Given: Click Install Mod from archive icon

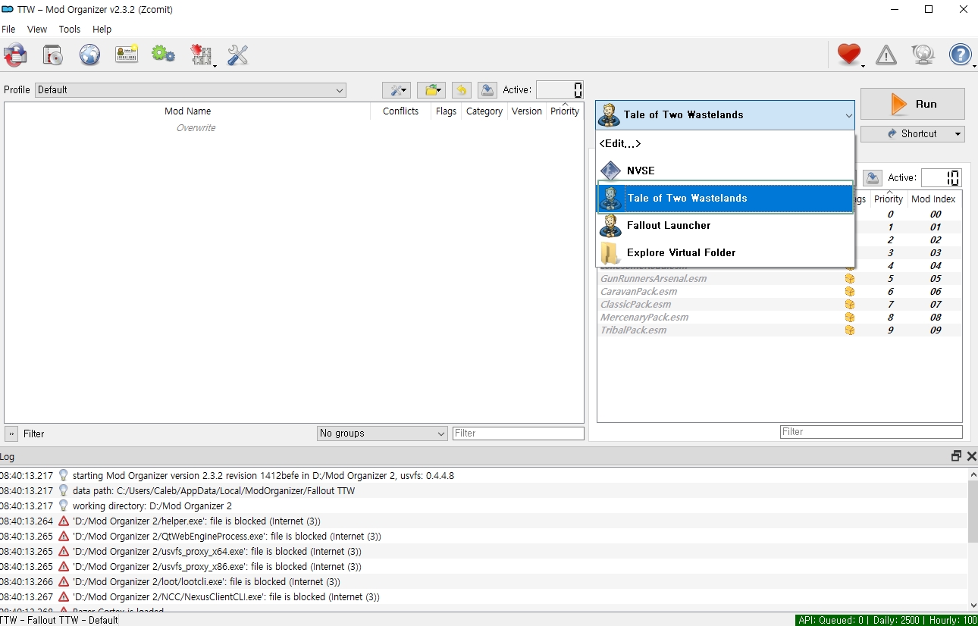Looking at the screenshot, I should 52,55.
